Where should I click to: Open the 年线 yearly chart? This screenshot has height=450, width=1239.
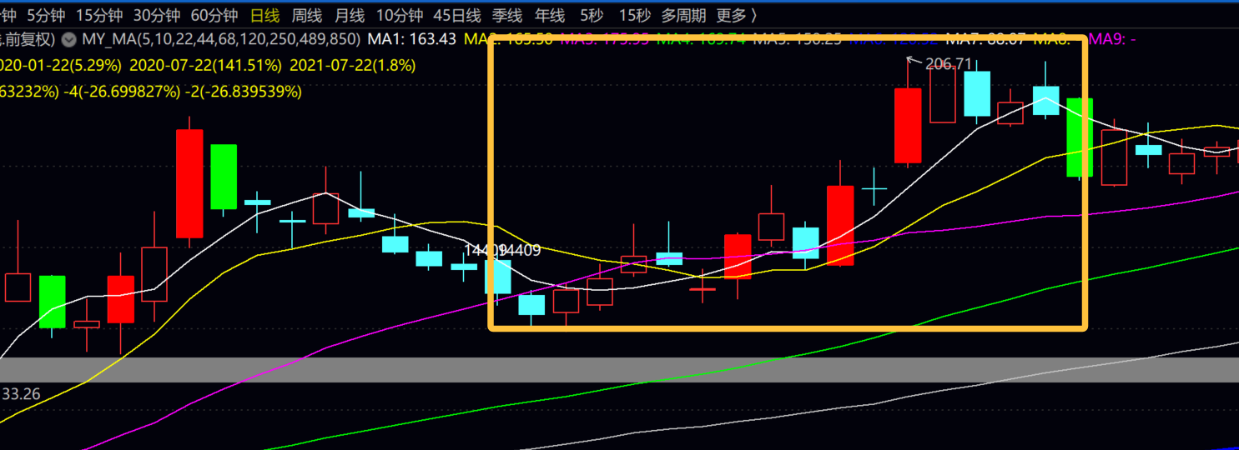point(550,15)
